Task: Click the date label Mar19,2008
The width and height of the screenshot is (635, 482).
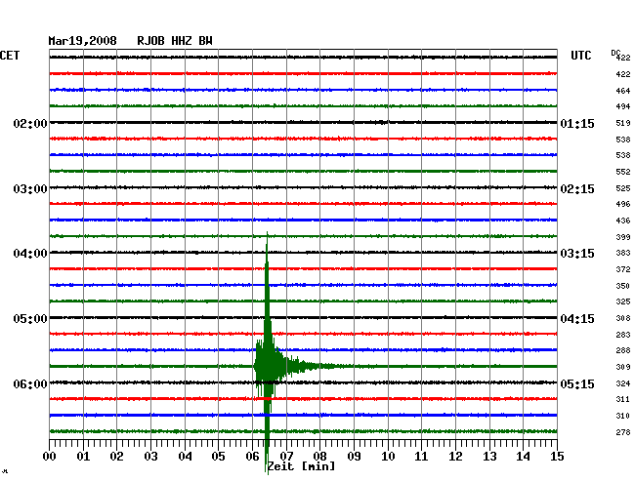Action: (x=83, y=41)
